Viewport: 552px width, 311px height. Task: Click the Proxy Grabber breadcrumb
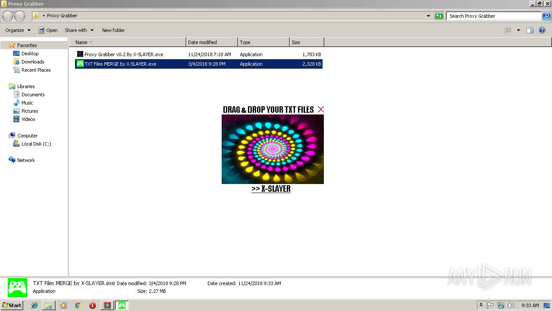62,16
